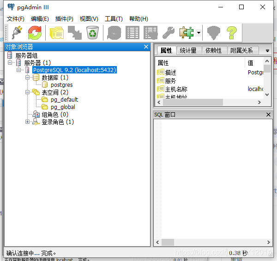Image resolution: width=277 pixels, height=261 pixels.
Task: Select the 登录角色 (1) node
Action: pyautogui.click(x=58, y=122)
